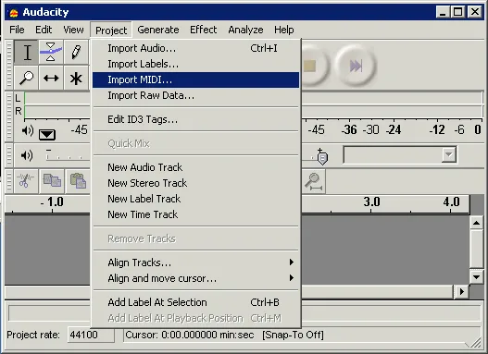Choose Add Label At Selection
Viewport: 488px width, 354px height.
click(196, 302)
